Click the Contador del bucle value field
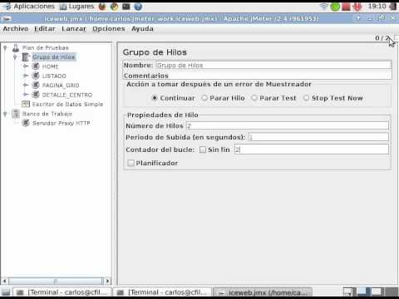The image size is (399, 299). [x=312, y=149]
